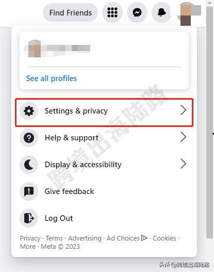Expand Display & accessibility chevron
Viewport: 214px width, 272px height.
click(183, 164)
